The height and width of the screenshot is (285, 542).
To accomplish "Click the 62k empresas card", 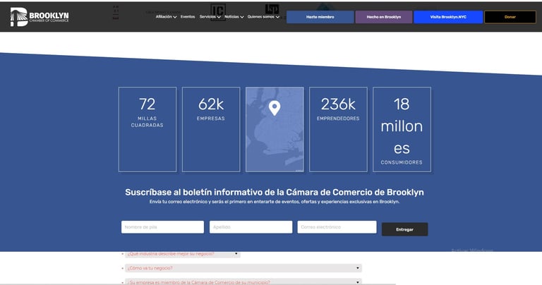I will click(211, 130).
